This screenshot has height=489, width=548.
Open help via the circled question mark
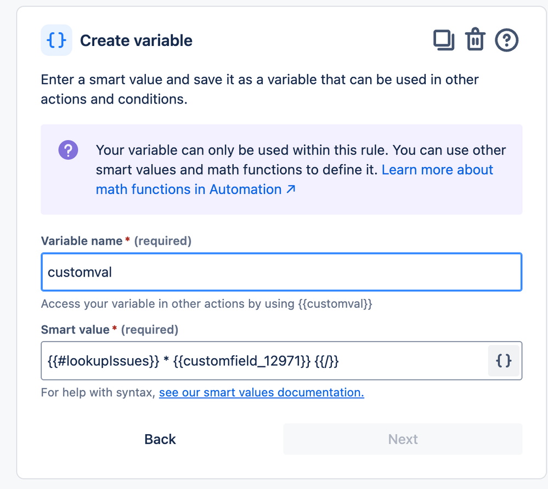[507, 41]
